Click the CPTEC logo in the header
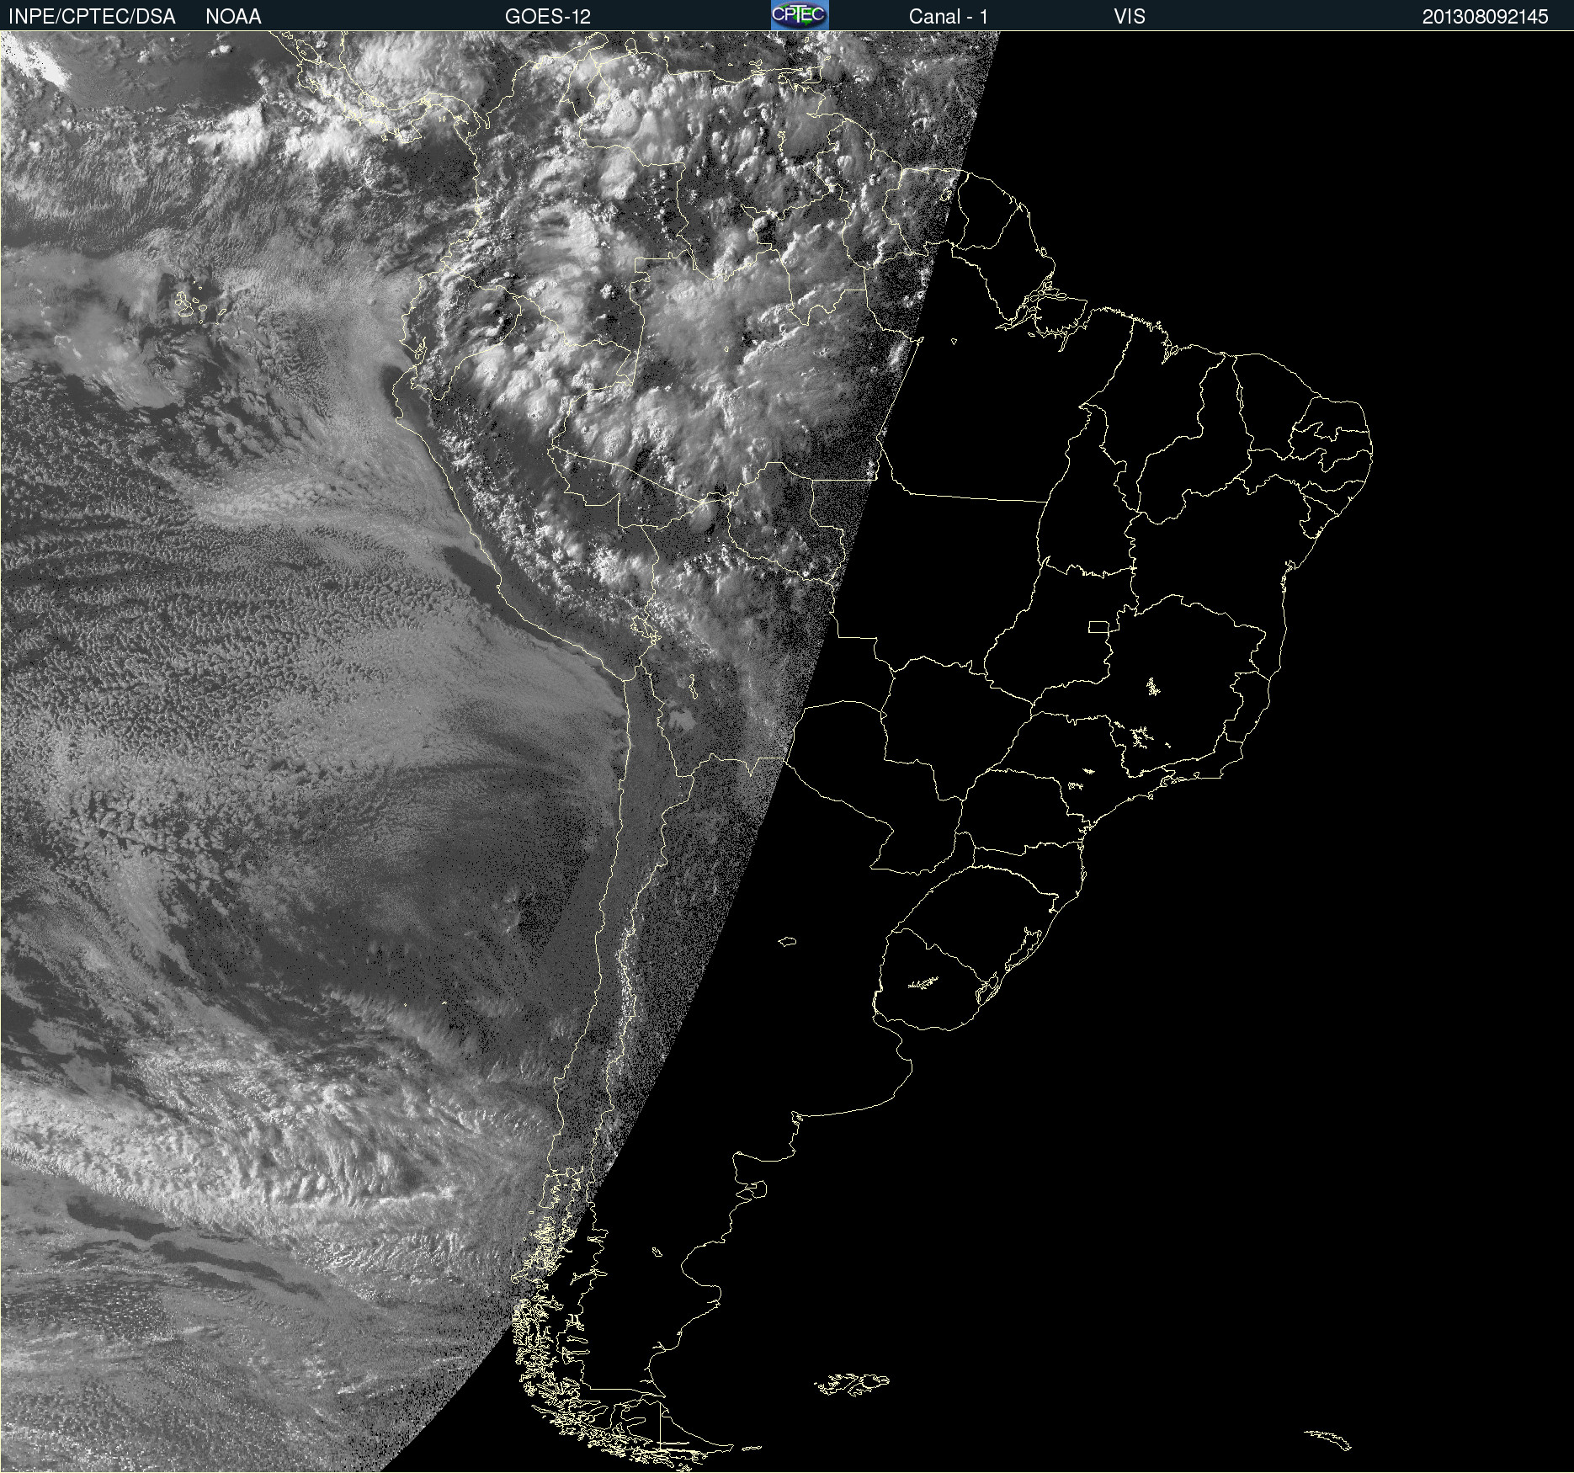Viewport: 1574px width, 1473px height. click(x=800, y=15)
